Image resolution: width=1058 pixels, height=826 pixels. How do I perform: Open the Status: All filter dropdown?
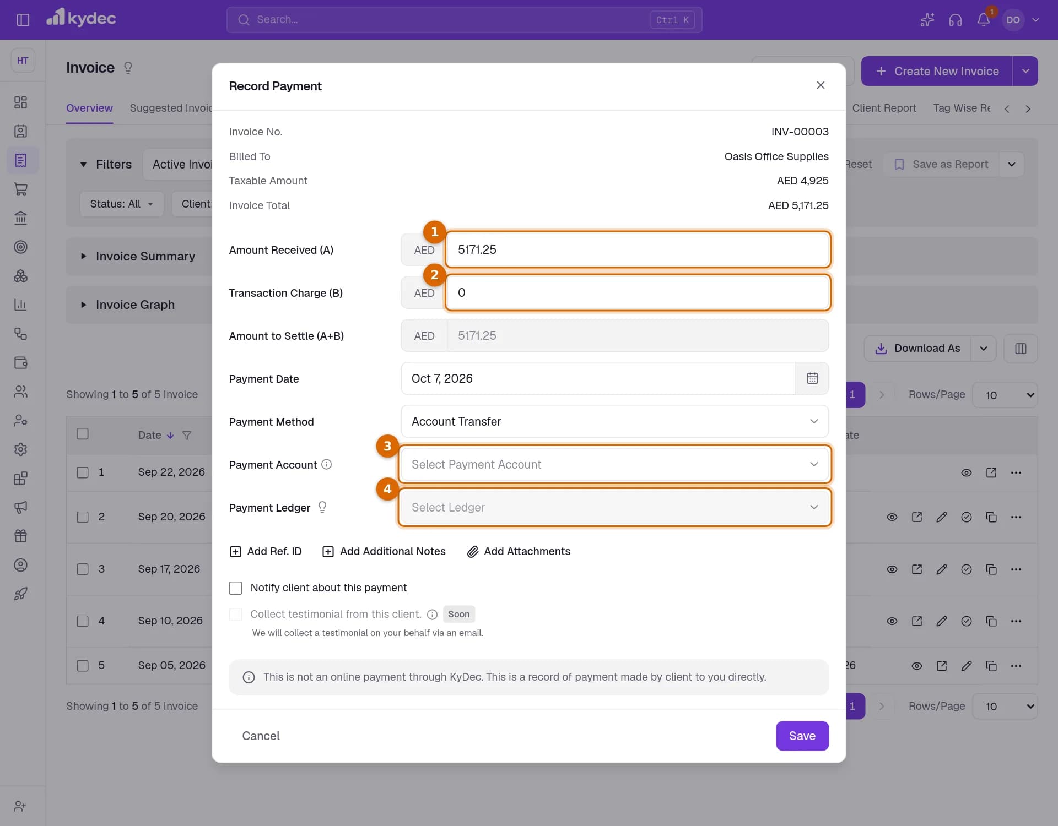121,204
